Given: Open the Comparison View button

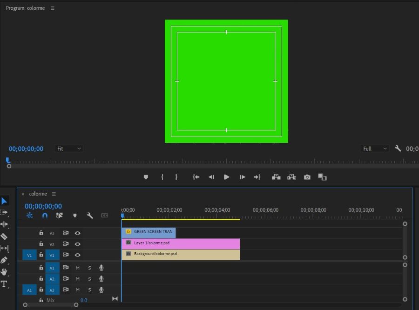Looking at the screenshot, I should (322, 177).
